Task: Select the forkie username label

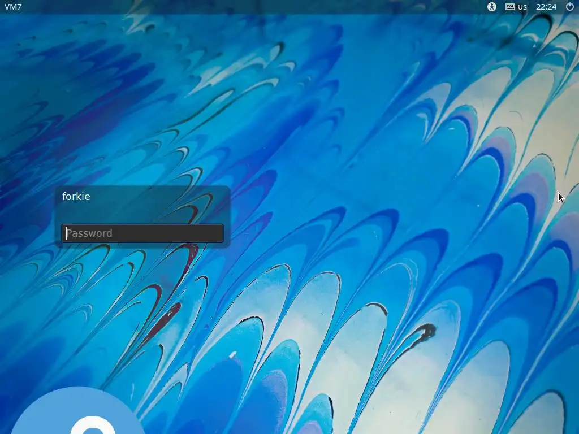Action: click(76, 196)
